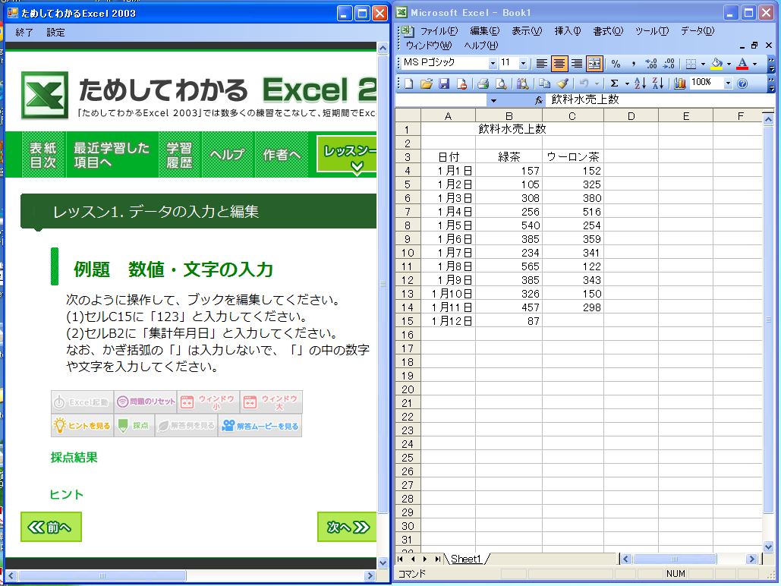This screenshot has width=781, height=586.
Task: Select column D header in Excel
Action: 631,116
